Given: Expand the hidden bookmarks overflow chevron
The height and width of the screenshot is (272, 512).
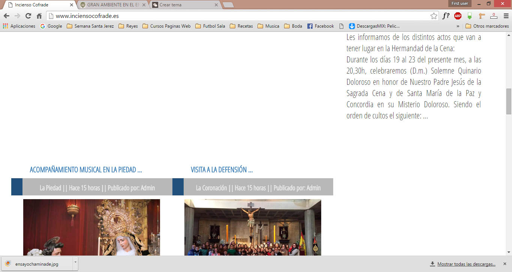Looking at the screenshot, I should [458, 26].
